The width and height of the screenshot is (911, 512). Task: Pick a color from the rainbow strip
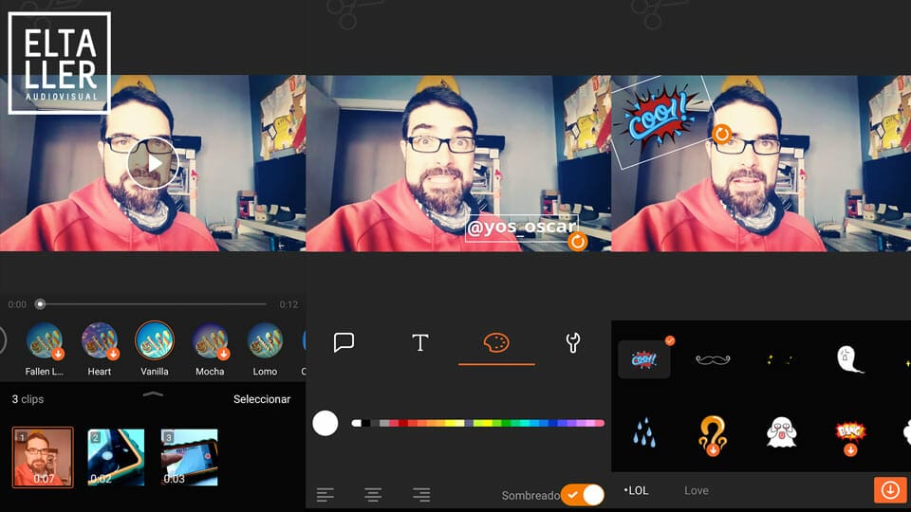click(477, 423)
